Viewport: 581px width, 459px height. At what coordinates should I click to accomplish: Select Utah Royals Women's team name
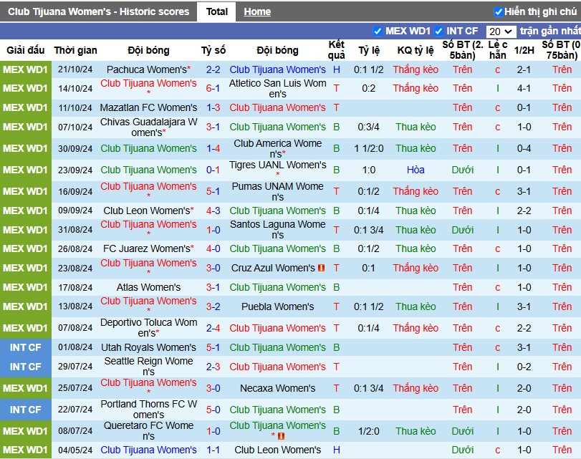click(x=148, y=347)
